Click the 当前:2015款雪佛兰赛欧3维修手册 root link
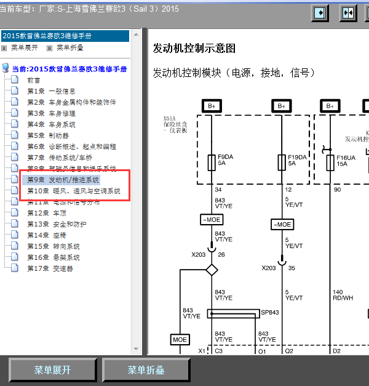Viewport: 369px width, 386px height. (69, 69)
